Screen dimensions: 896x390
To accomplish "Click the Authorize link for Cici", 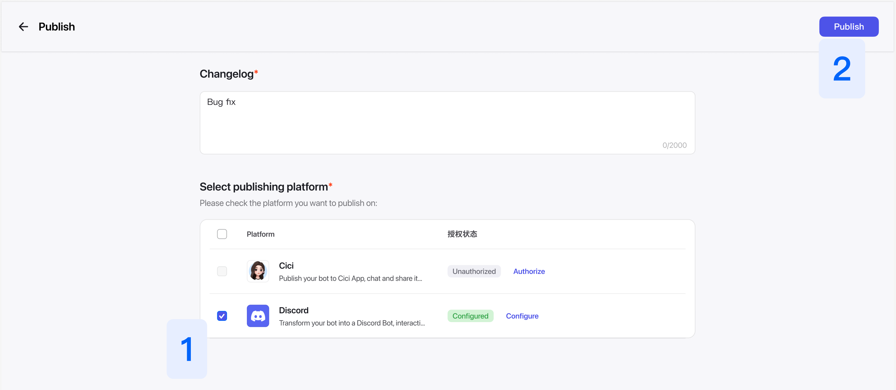I will tap(529, 271).
